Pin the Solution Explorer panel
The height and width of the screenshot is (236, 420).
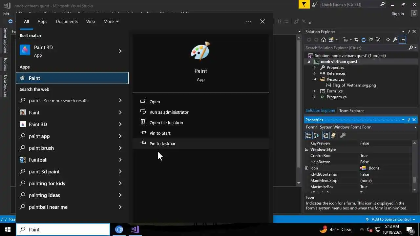pos(409,31)
